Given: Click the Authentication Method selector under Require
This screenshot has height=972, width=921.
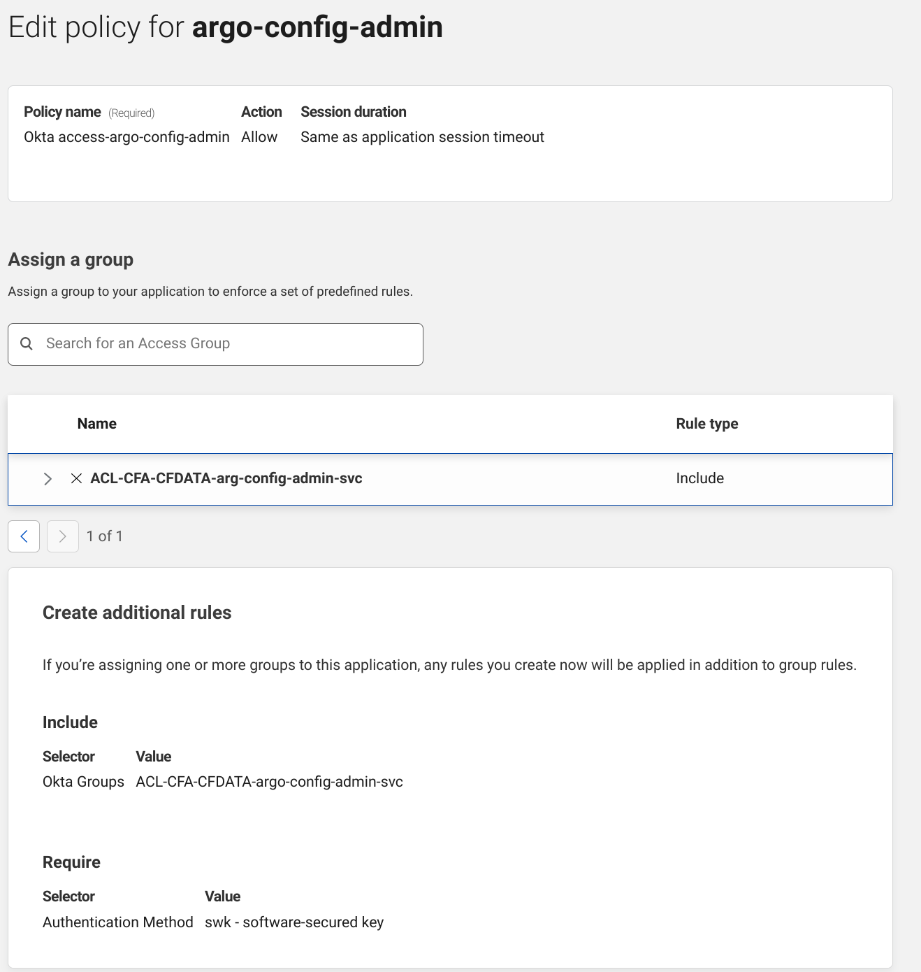Looking at the screenshot, I should coord(117,922).
